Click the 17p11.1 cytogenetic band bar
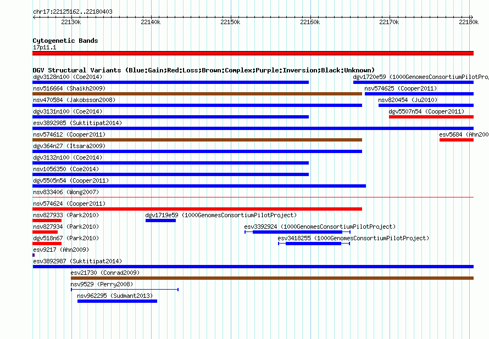The width and height of the screenshot is (489, 339). click(253, 53)
